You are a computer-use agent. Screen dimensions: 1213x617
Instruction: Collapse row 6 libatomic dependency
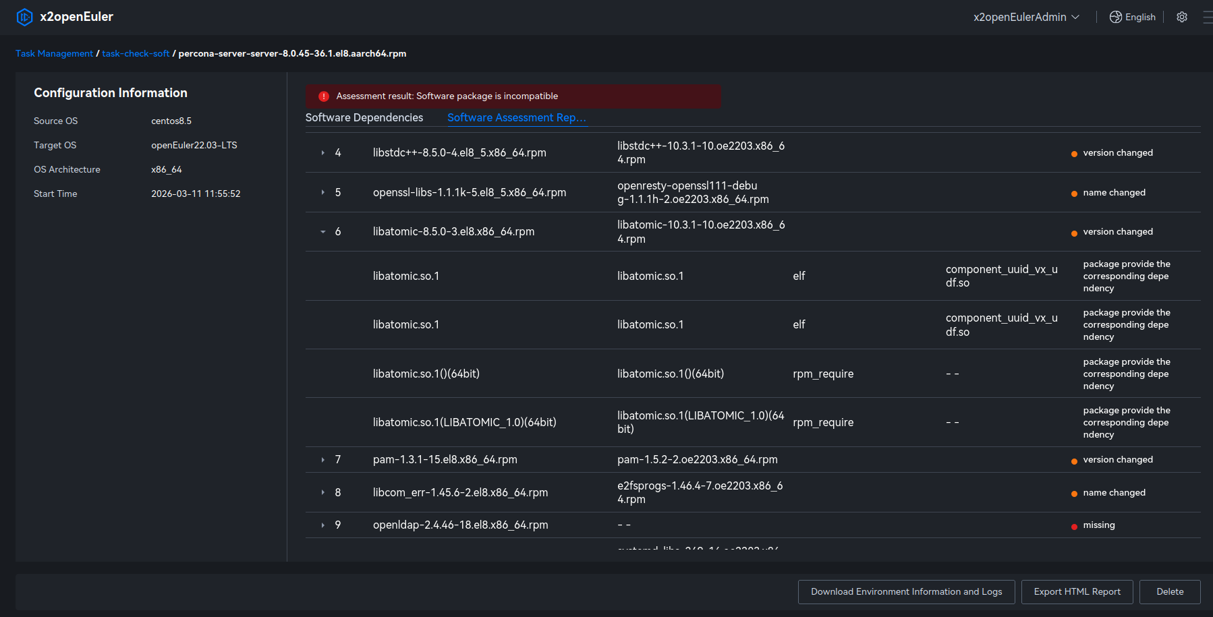click(323, 232)
